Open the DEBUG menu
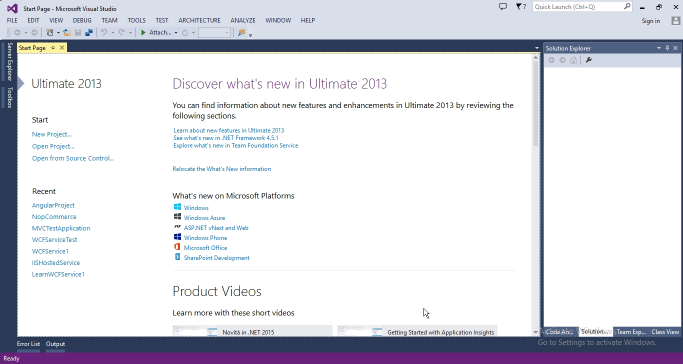The height and width of the screenshot is (364, 683). (x=82, y=20)
